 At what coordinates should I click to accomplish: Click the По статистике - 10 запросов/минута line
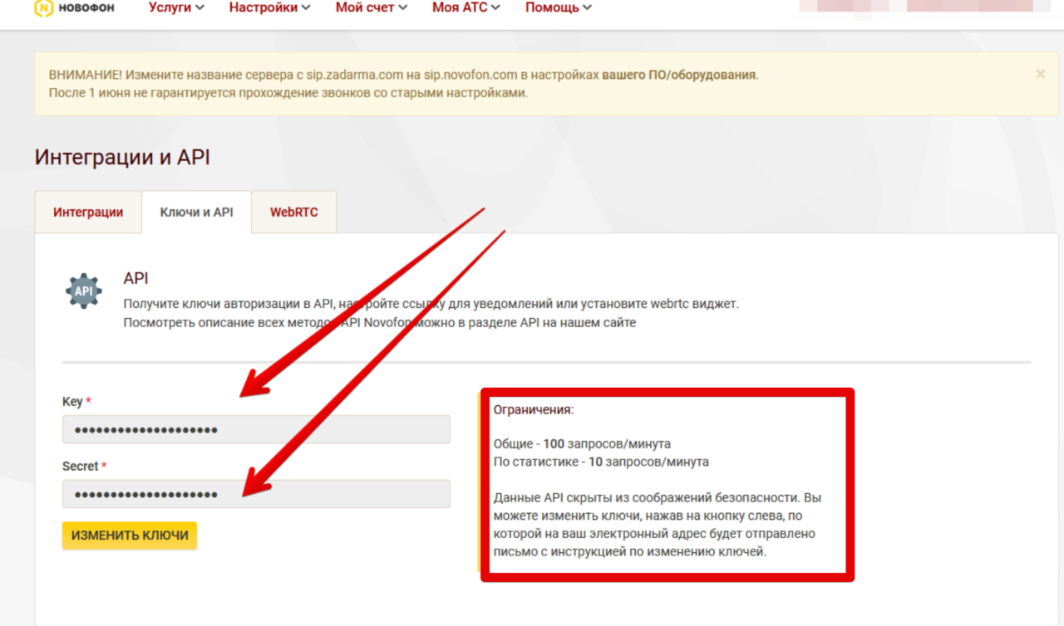tap(601, 461)
